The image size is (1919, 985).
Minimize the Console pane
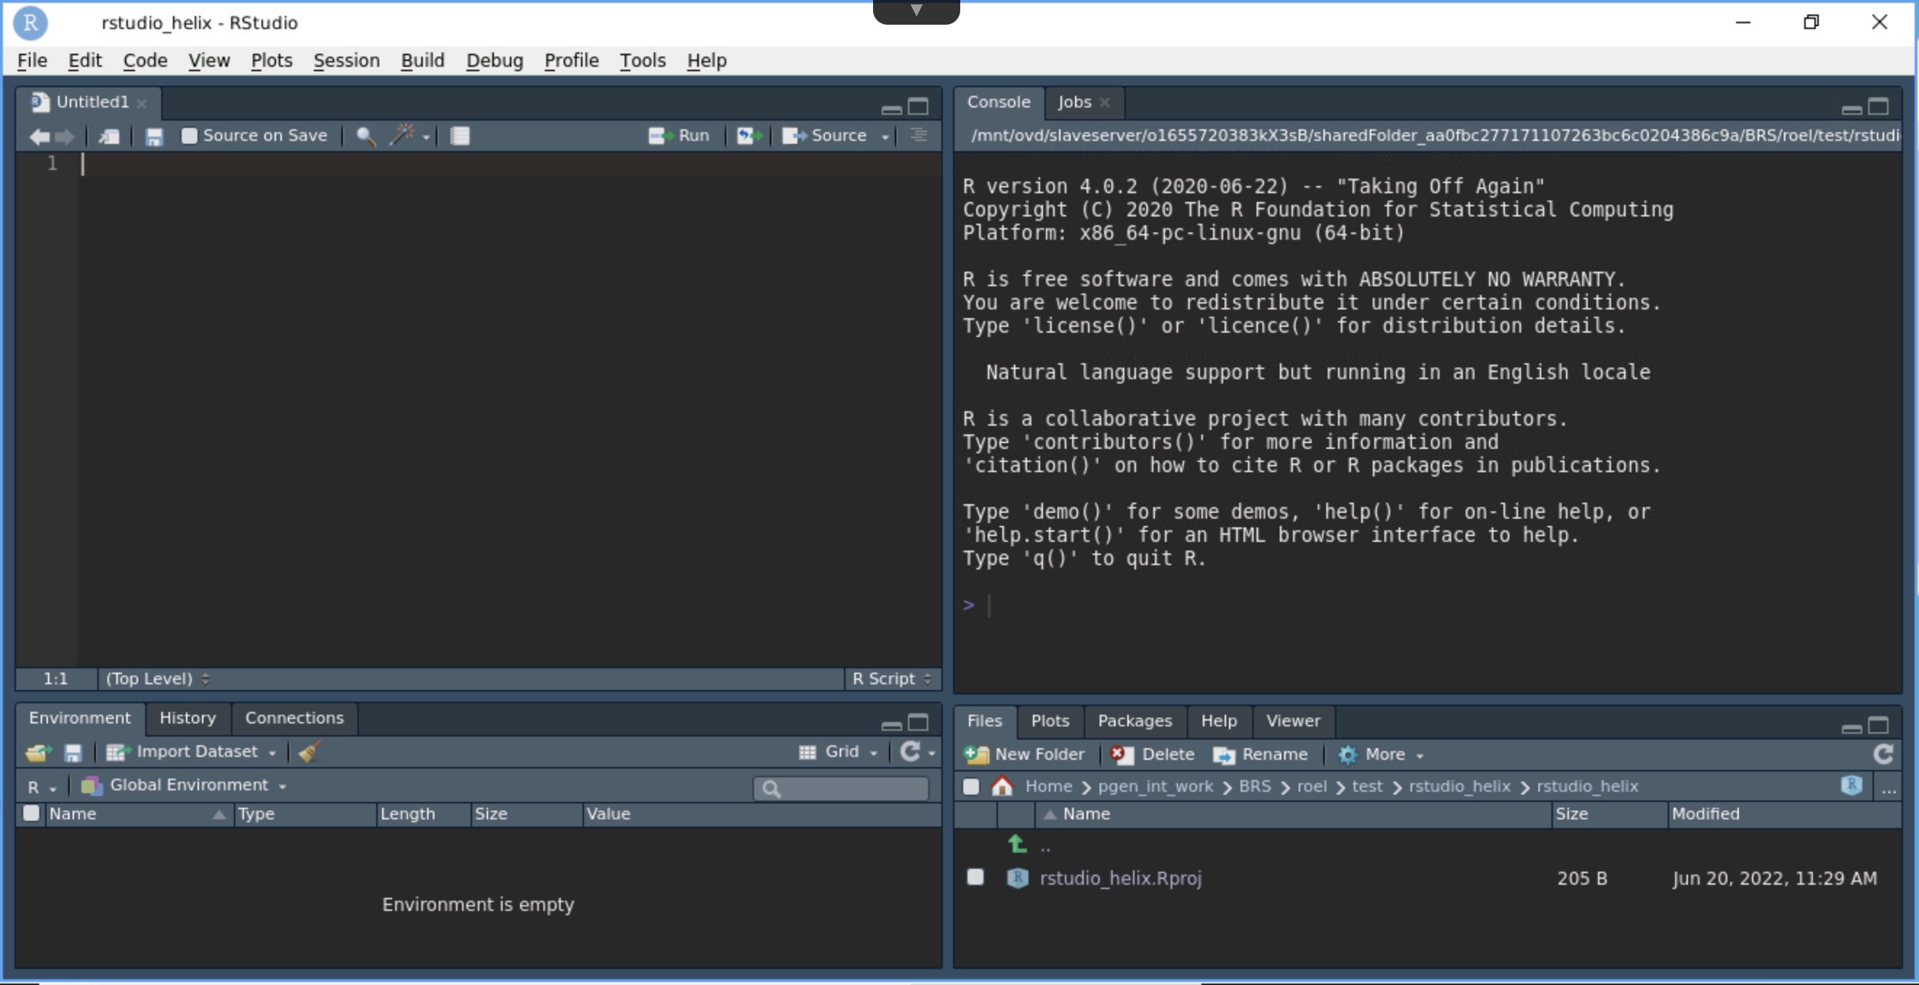point(1852,109)
